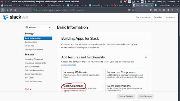Open the volume indicator in system tray
This screenshot has width=180, height=101.
pos(164,2)
